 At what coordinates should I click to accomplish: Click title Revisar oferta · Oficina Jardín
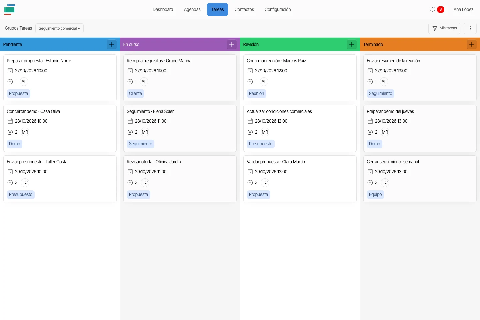tap(154, 162)
